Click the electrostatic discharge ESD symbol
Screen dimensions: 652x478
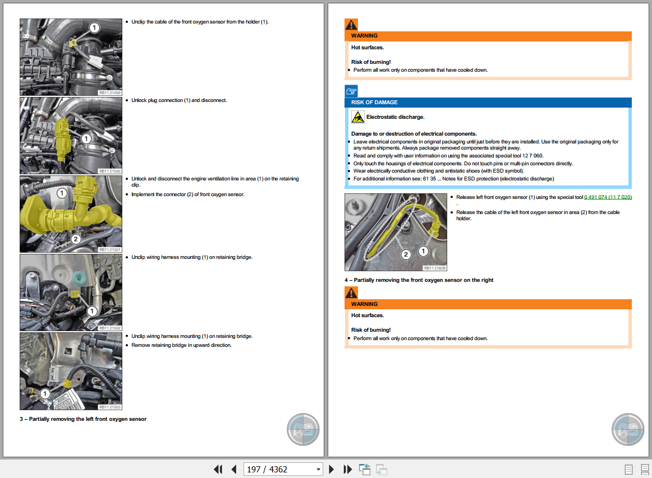[x=357, y=117]
